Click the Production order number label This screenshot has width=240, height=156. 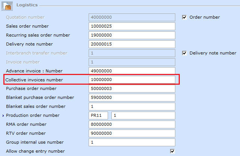pos(33,115)
